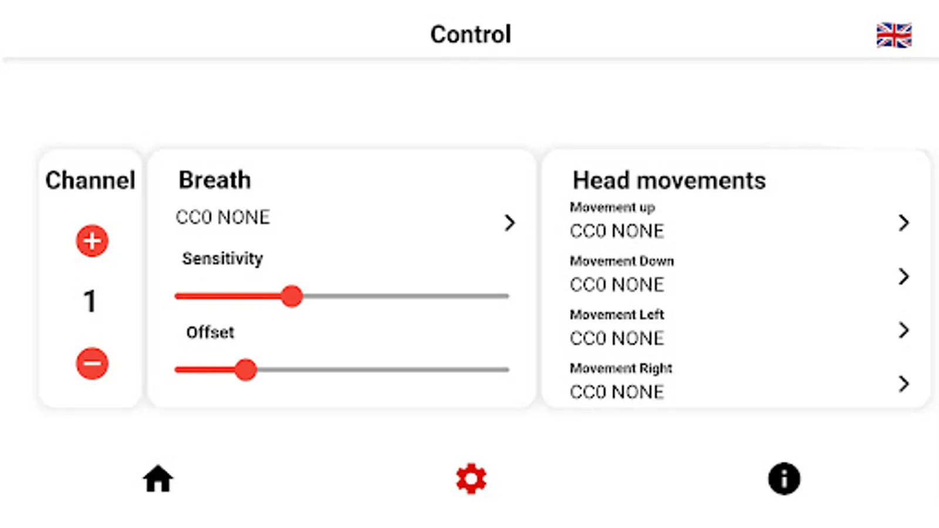Click the Control page title

coord(471,35)
